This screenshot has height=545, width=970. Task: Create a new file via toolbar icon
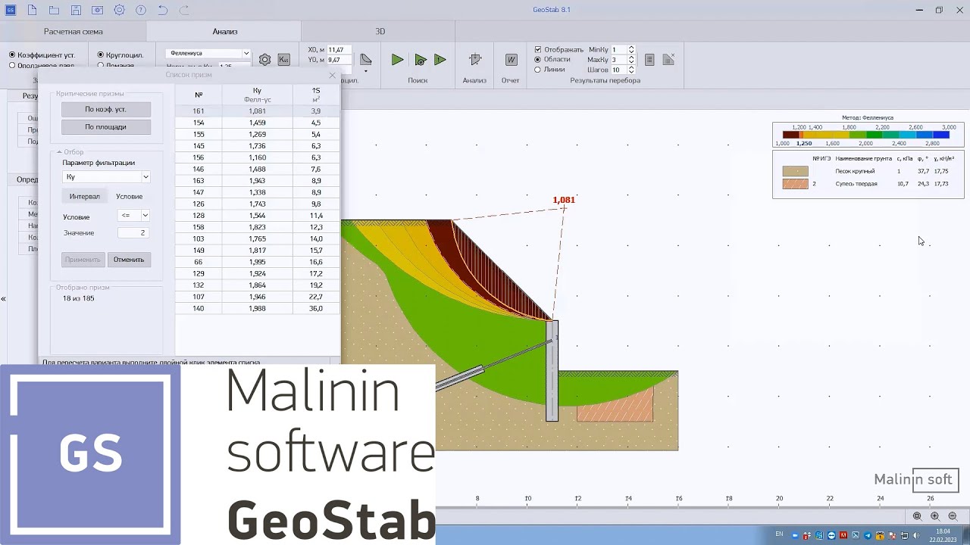[x=32, y=10]
